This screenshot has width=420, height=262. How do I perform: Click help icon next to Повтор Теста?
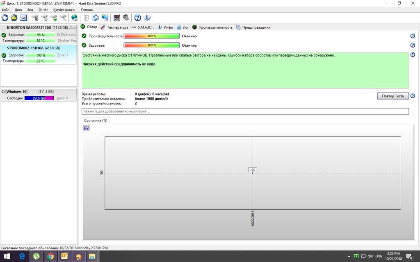(x=413, y=96)
